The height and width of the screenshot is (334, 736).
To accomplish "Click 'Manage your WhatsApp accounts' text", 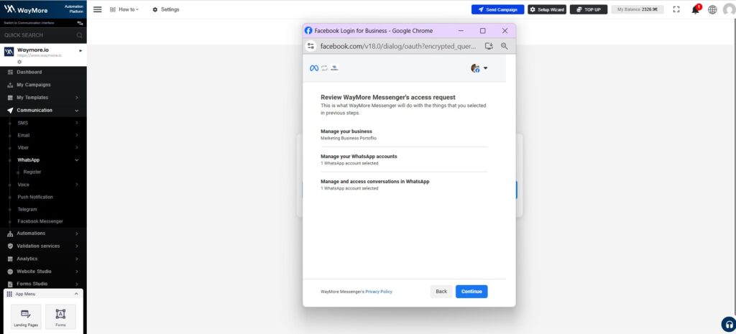I will [359, 156].
